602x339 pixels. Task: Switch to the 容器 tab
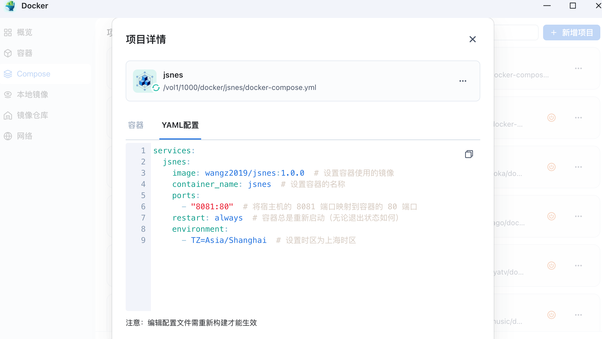(x=136, y=125)
